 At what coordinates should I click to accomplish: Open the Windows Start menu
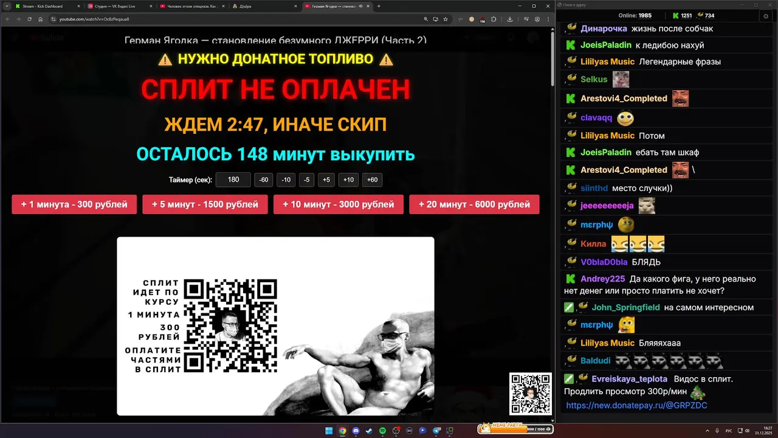(329, 431)
